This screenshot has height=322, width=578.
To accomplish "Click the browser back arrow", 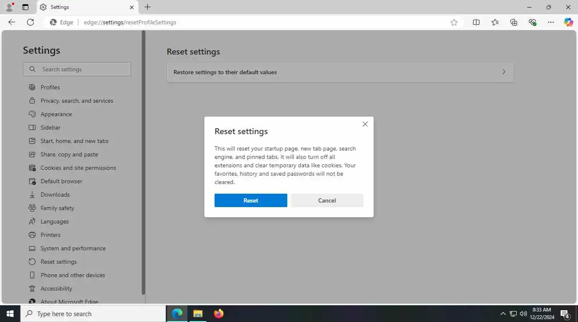I will (12, 22).
